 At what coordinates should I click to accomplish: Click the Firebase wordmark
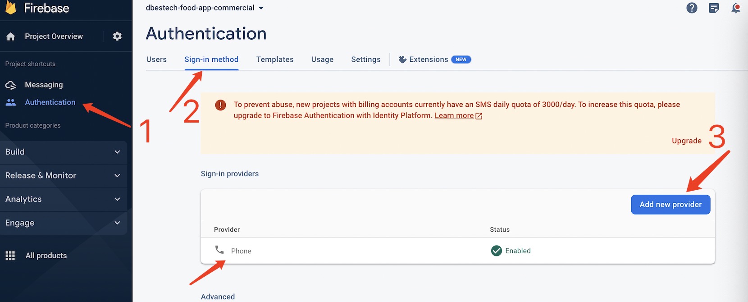tap(46, 8)
